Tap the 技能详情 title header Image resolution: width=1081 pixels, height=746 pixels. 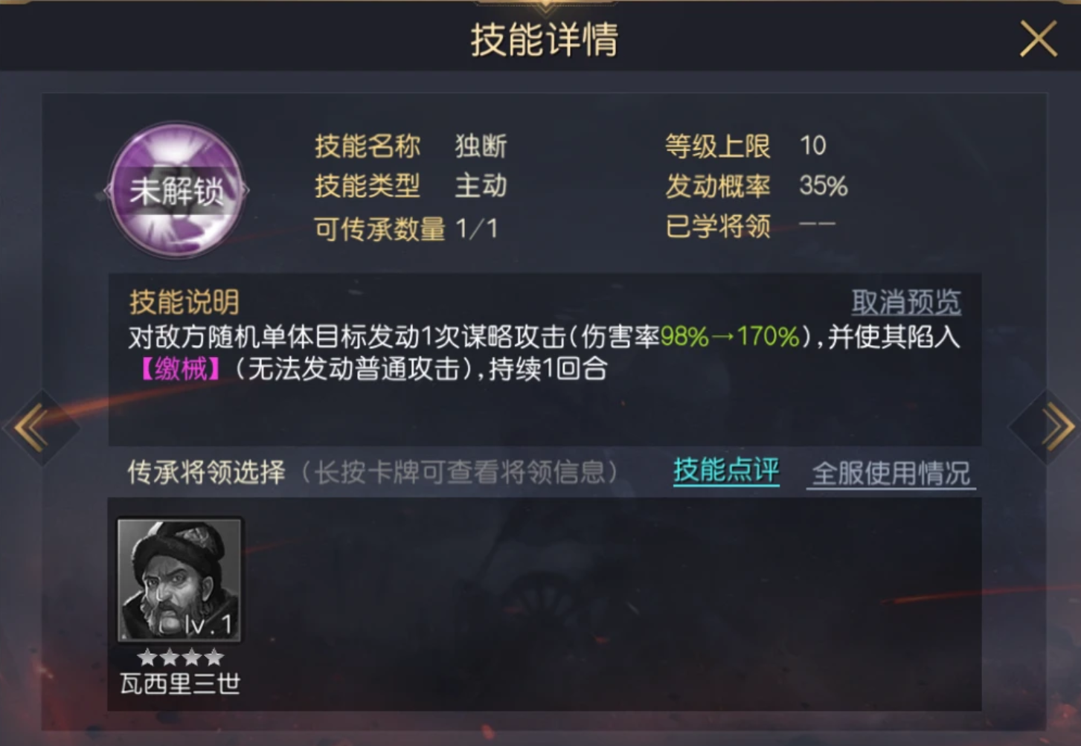click(544, 39)
